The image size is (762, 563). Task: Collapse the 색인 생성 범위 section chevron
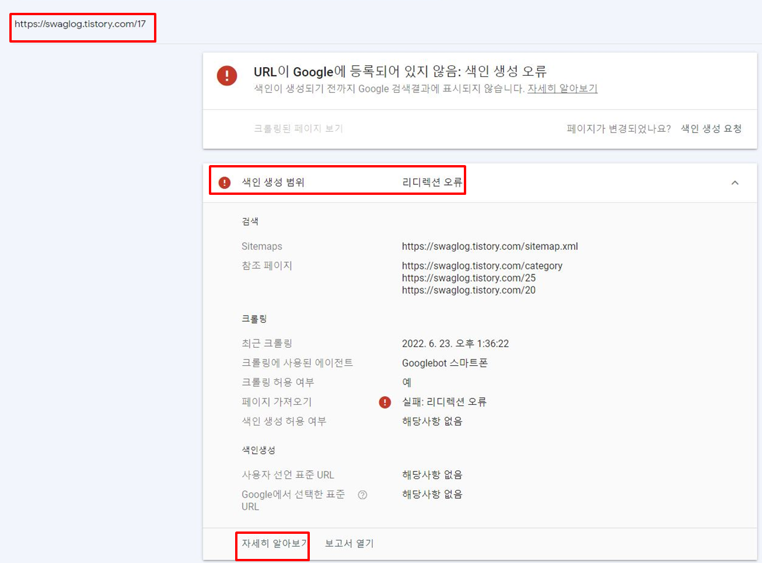[735, 183]
